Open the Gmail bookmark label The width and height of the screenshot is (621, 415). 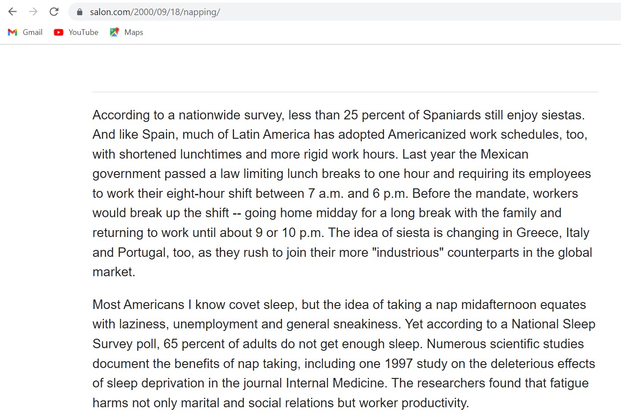coord(32,32)
